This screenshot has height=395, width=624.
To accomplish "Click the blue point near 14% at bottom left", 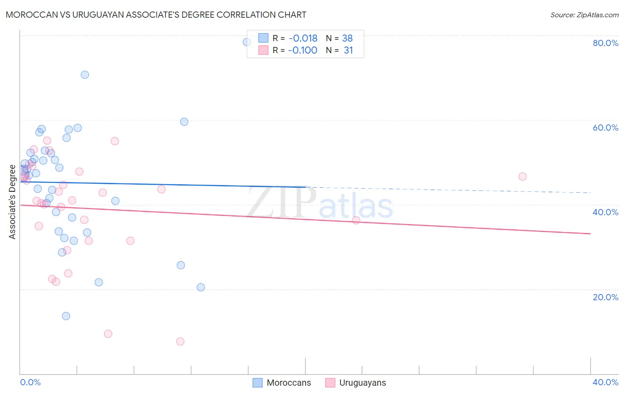I will 66,316.
